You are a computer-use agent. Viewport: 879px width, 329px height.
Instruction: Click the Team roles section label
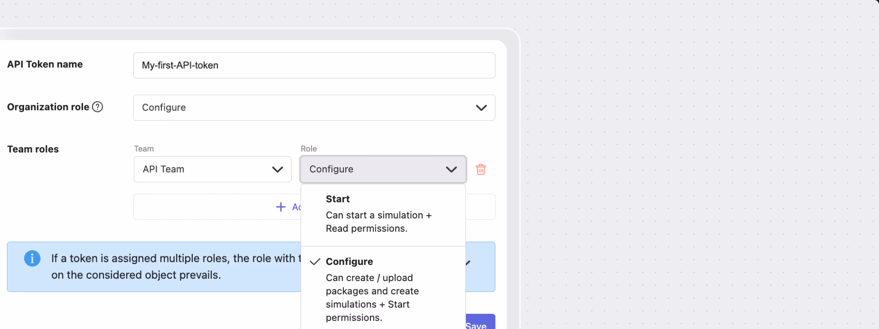(33, 149)
